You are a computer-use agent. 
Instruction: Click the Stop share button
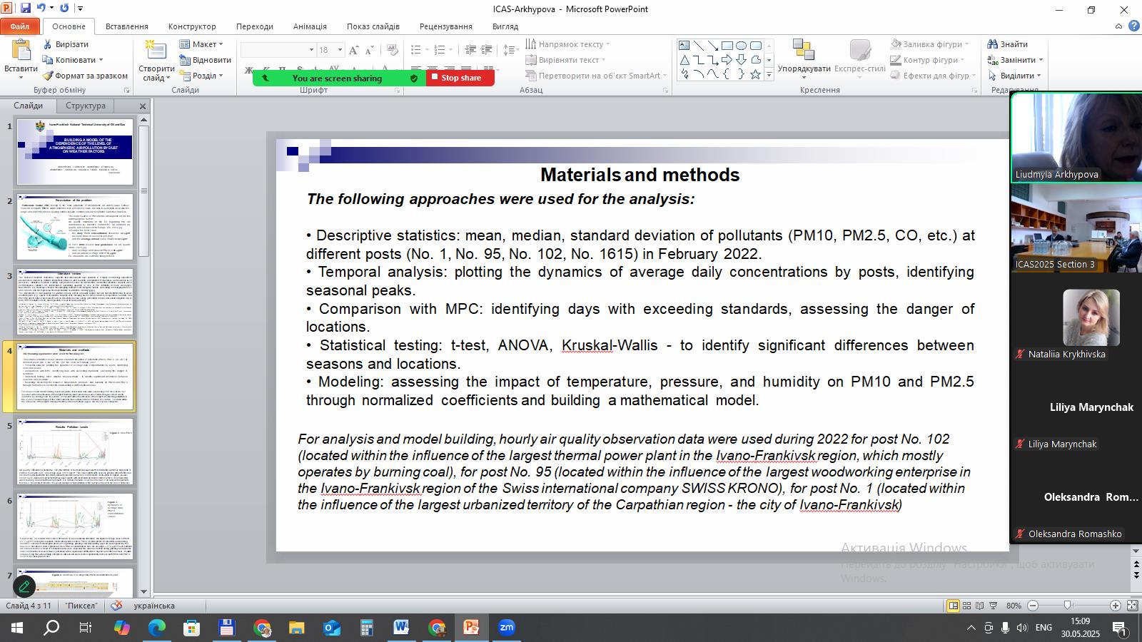pos(460,78)
